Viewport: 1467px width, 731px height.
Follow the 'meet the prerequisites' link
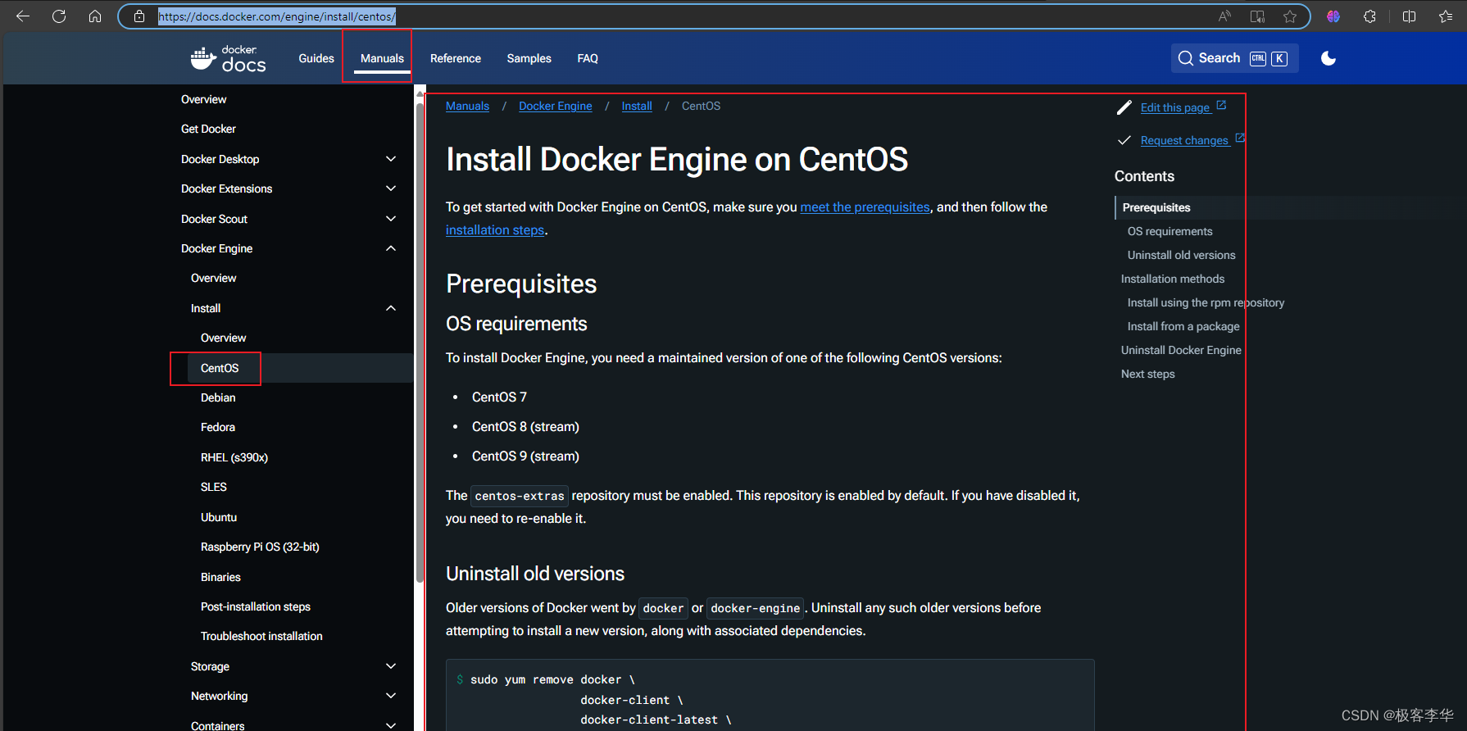click(x=865, y=207)
